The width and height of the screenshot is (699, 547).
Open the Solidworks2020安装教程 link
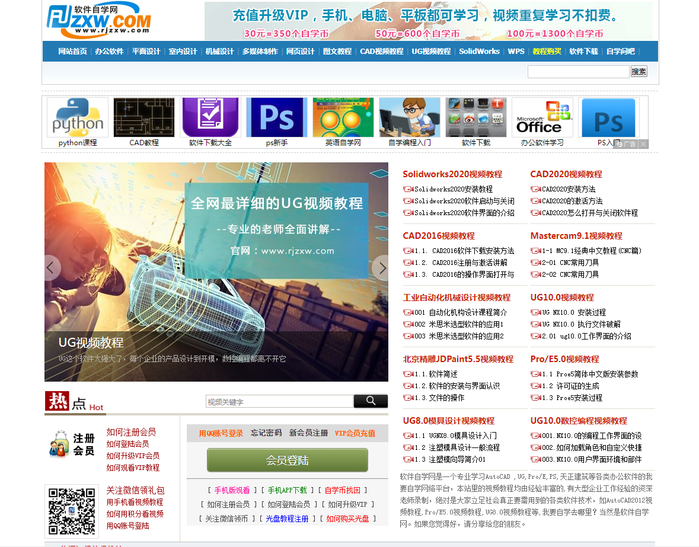453,189
